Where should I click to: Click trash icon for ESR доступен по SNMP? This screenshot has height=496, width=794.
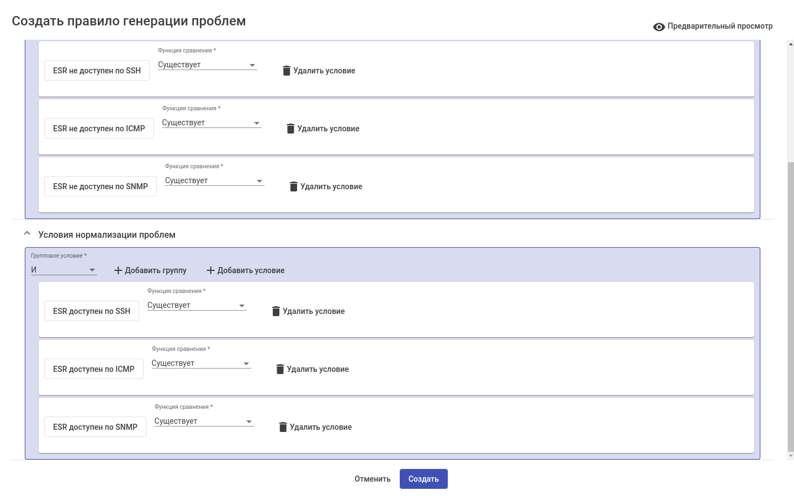pos(283,427)
